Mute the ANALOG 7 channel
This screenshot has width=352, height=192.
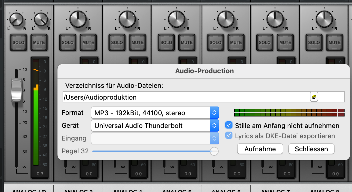[x=285, y=42]
